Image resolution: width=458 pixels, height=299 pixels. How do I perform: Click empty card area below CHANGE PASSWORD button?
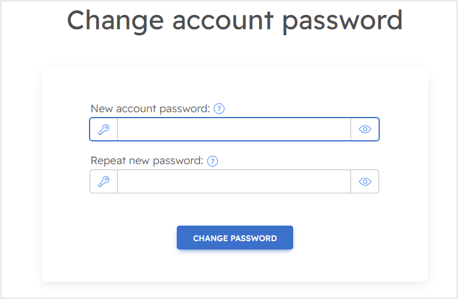(235, 266)
